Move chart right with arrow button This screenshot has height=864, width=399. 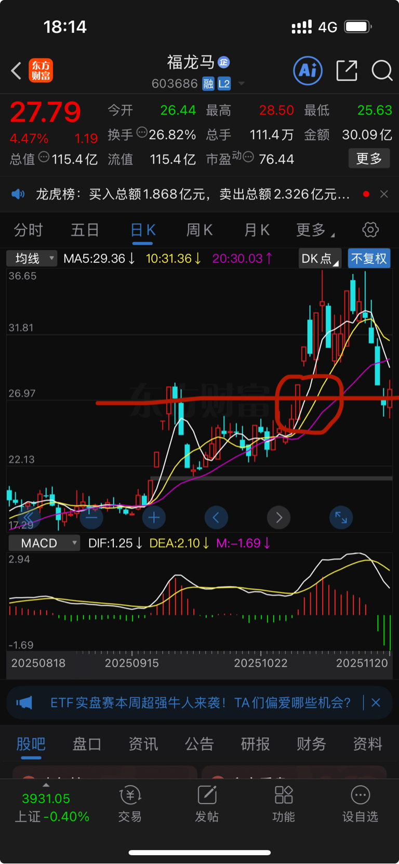(278, 517)
